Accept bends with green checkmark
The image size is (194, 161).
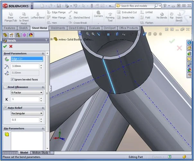(x=5, y=46)
